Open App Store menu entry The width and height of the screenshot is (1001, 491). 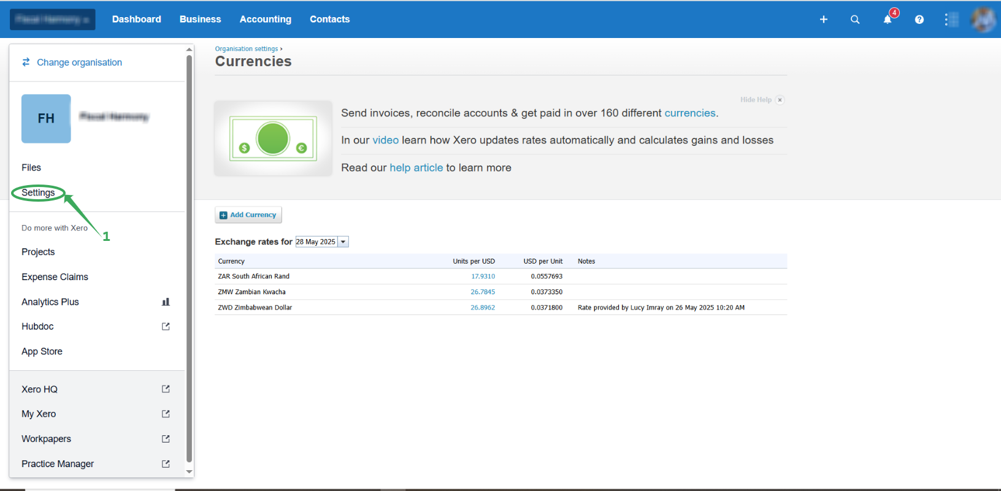(42, 351)
